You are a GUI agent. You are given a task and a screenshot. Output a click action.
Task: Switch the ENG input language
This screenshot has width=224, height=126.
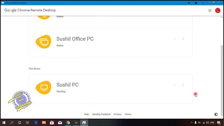point(212,122)
